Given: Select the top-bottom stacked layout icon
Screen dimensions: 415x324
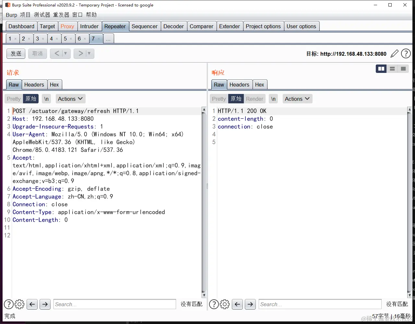Looking at the screenshot, I should tap(392, 69).
